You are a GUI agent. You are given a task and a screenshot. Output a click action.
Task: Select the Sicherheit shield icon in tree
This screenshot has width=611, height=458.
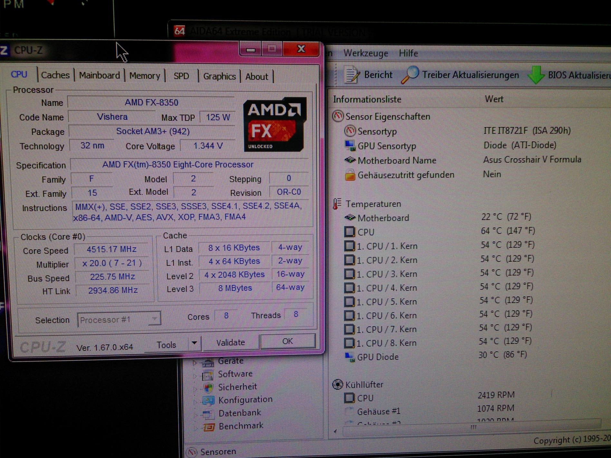(x=208, y=388)
